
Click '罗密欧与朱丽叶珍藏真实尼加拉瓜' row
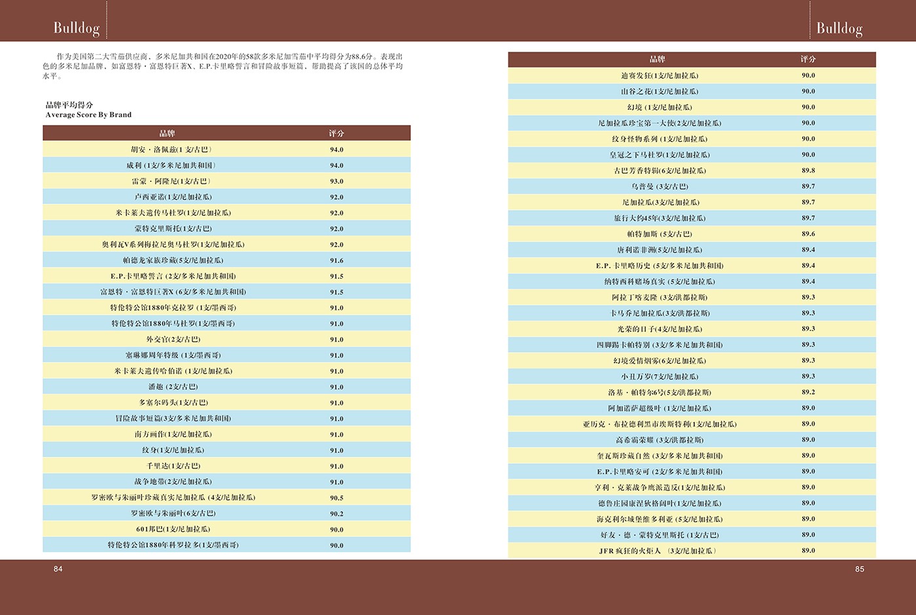[226, 497]
